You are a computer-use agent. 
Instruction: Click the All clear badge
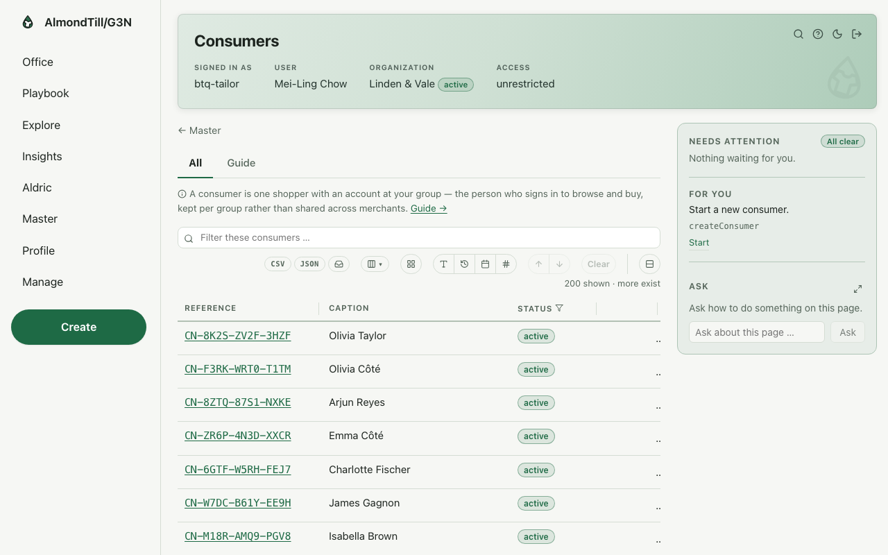[x=843, y=142]
